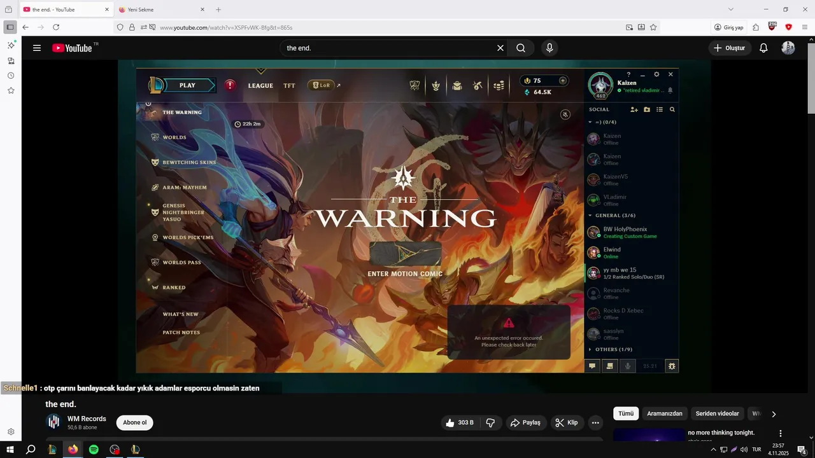Open the Collection backpack icon in League client
Image resolution: width=815 pixels, height=458 pixels.
[457, 86]
